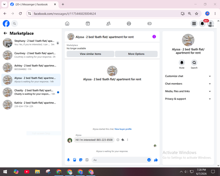The width and height of the screenshot is (220, 176).
Task: Open the Friends icon in top navigation
Action: [108, 23]
